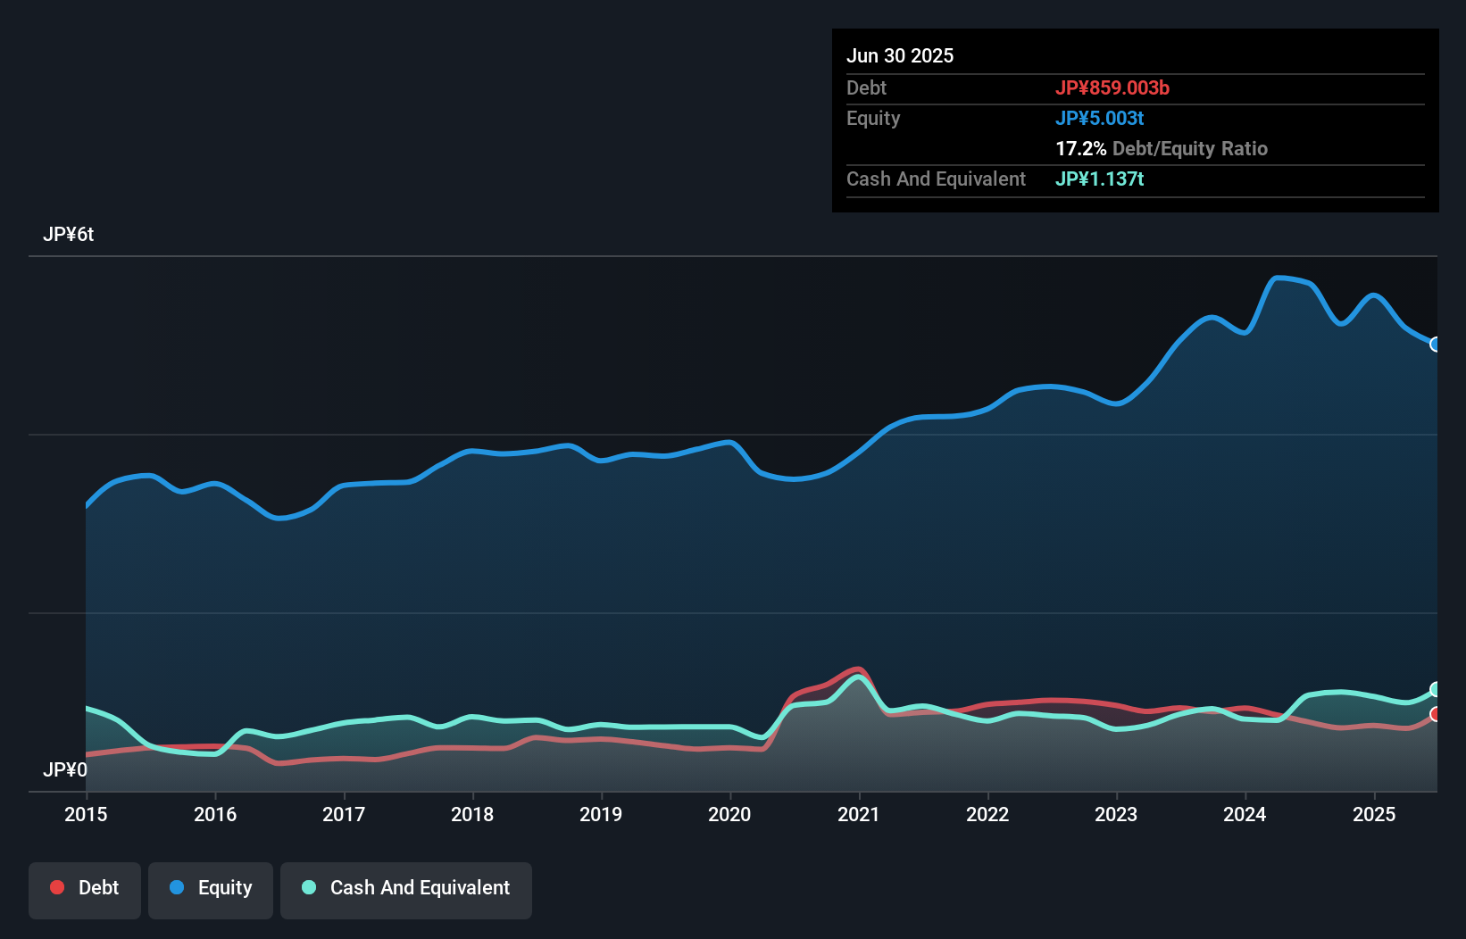Click the Jun 30 2025 tooltip date
Image resolution: width=1466 pixels, height=939 pixels.
(900, 56)
